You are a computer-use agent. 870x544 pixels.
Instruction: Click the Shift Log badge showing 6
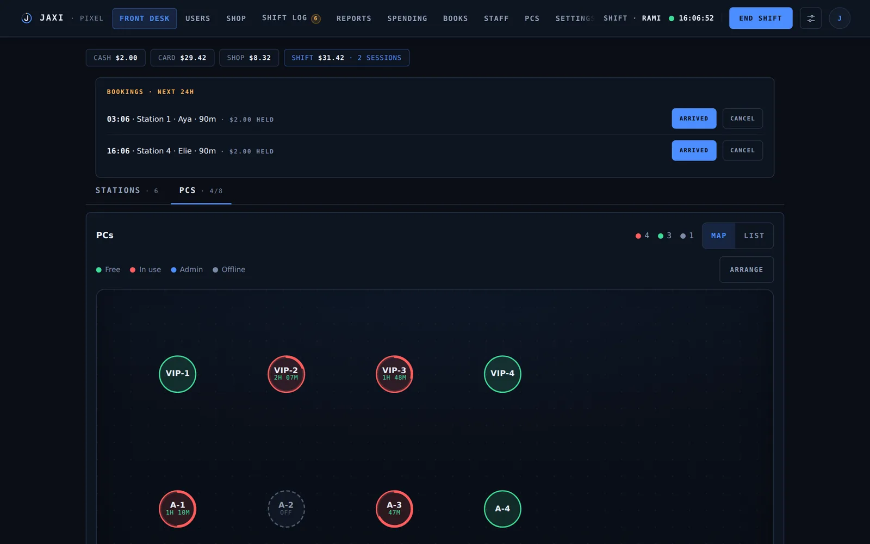[315, 18]
